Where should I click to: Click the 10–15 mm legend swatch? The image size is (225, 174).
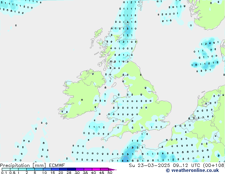47,169
